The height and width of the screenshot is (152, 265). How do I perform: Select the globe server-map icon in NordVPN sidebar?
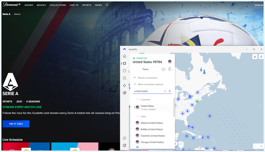124,63
